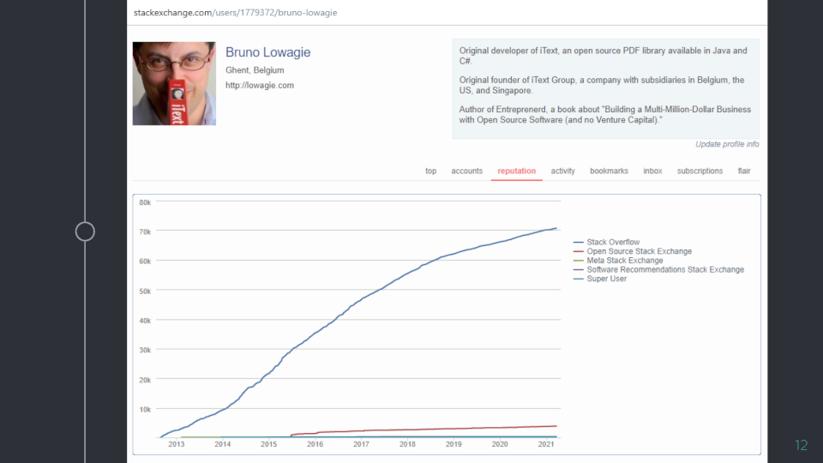This screenshot has height=463, width=823.
Task: Click the 60k y-axis label
Action: pyautogui.click(x=145, y=262)
